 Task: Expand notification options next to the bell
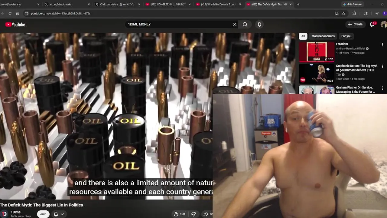coord(62,214)
